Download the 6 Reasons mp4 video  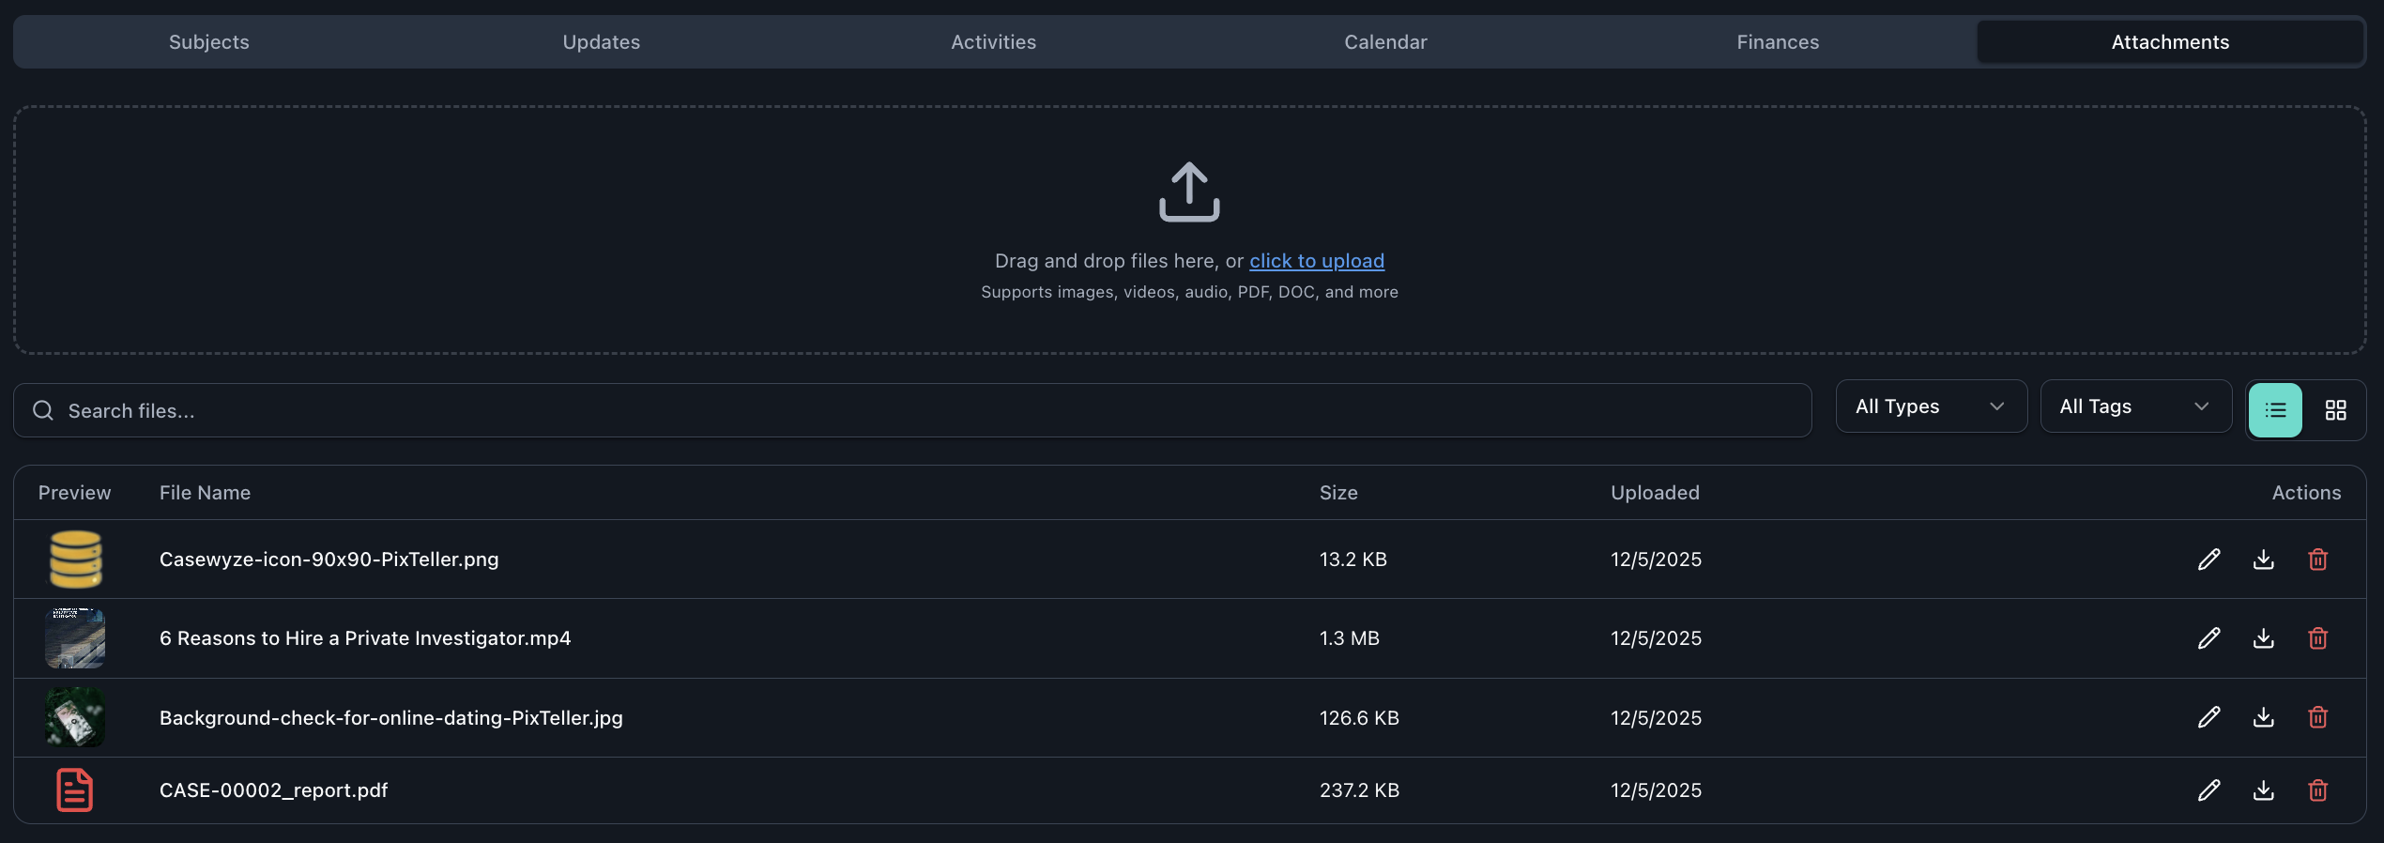click(x=2263, y=638)
